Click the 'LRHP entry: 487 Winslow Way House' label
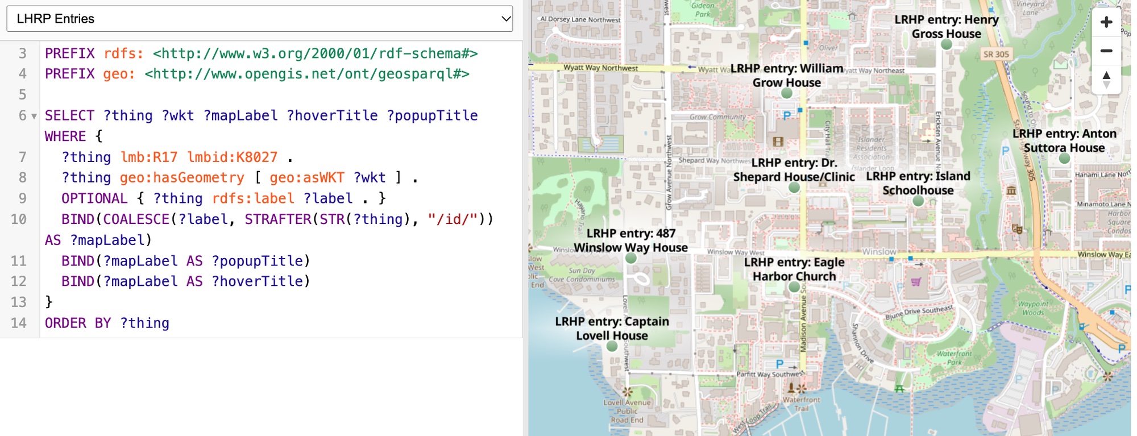 (631, 240)
